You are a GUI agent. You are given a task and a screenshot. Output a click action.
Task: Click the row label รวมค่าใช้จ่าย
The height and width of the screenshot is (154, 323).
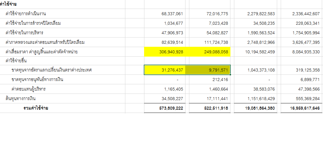36,108
